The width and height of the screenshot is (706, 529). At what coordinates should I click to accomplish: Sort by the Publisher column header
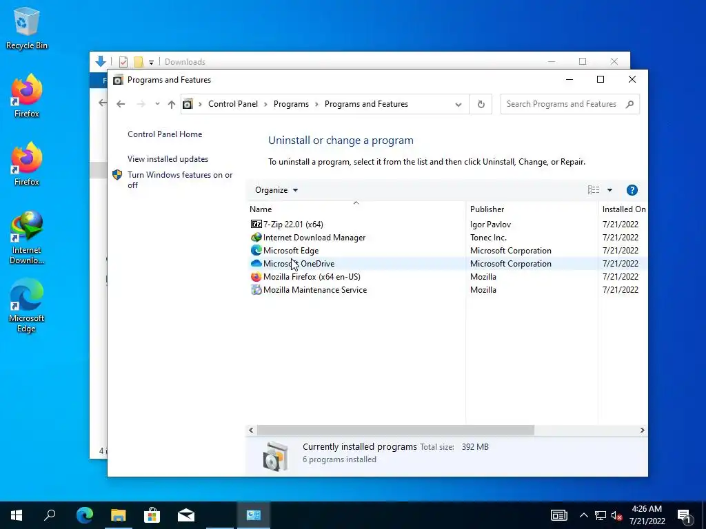[x=532, y=209]
